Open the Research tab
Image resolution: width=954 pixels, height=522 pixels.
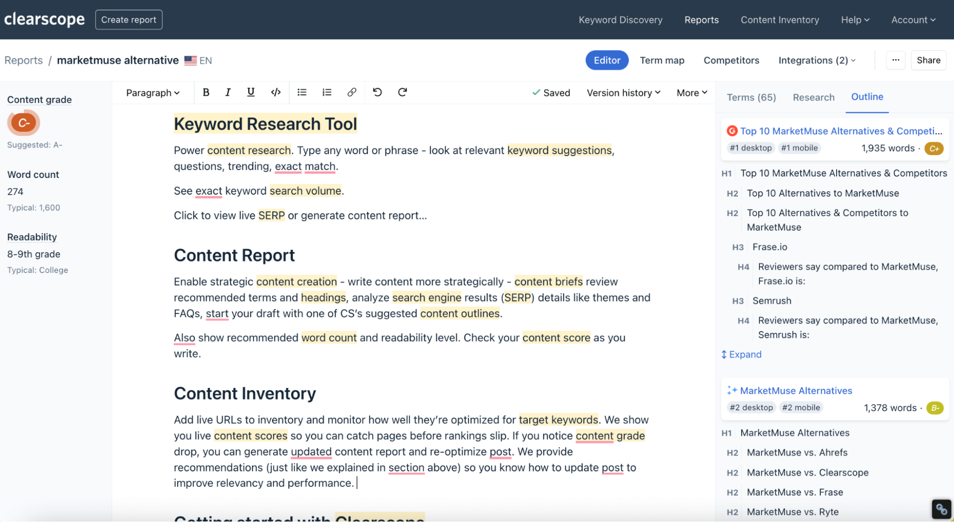[x=813, y=97]
